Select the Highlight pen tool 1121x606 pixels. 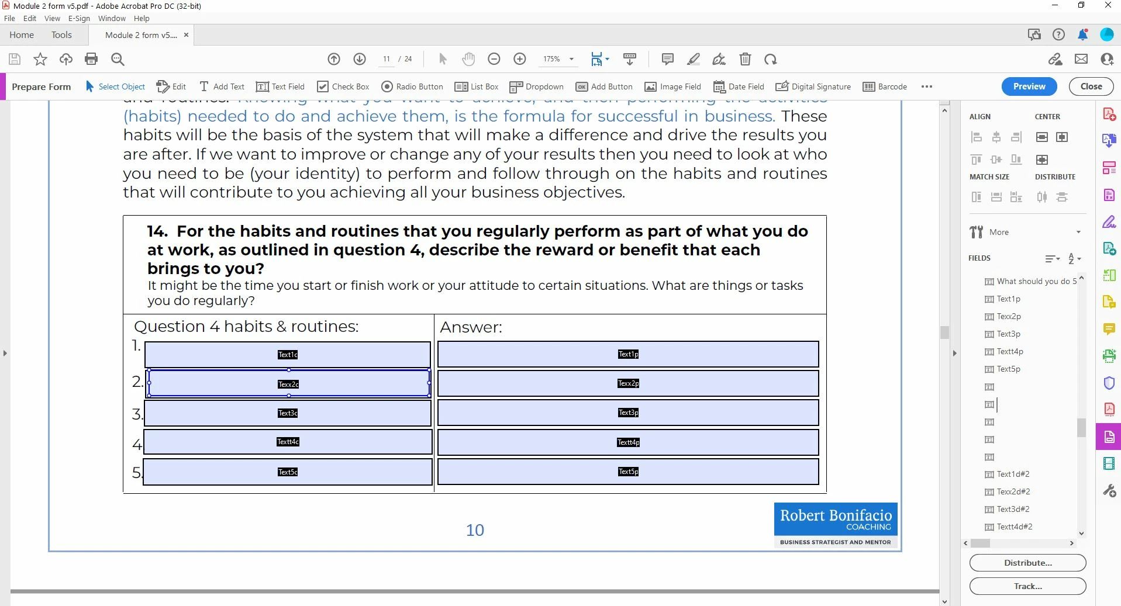coord(694,59)
